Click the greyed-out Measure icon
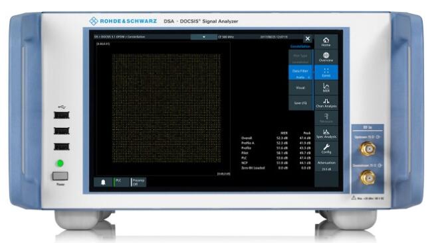This screenshot has width=432, height=243. 326,119
